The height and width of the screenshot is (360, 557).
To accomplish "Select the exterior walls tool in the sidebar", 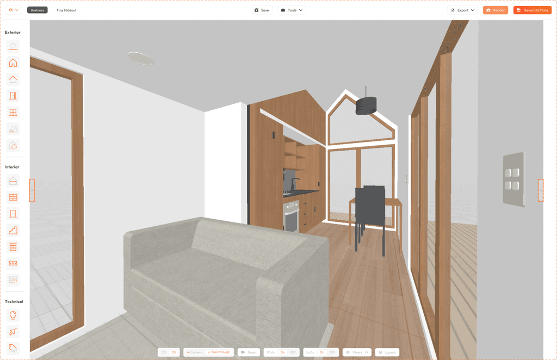I will [14, 63].
